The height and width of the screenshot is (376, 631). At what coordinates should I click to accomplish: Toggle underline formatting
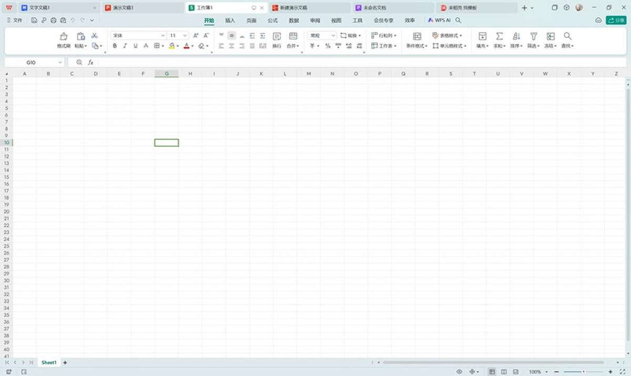135,46
